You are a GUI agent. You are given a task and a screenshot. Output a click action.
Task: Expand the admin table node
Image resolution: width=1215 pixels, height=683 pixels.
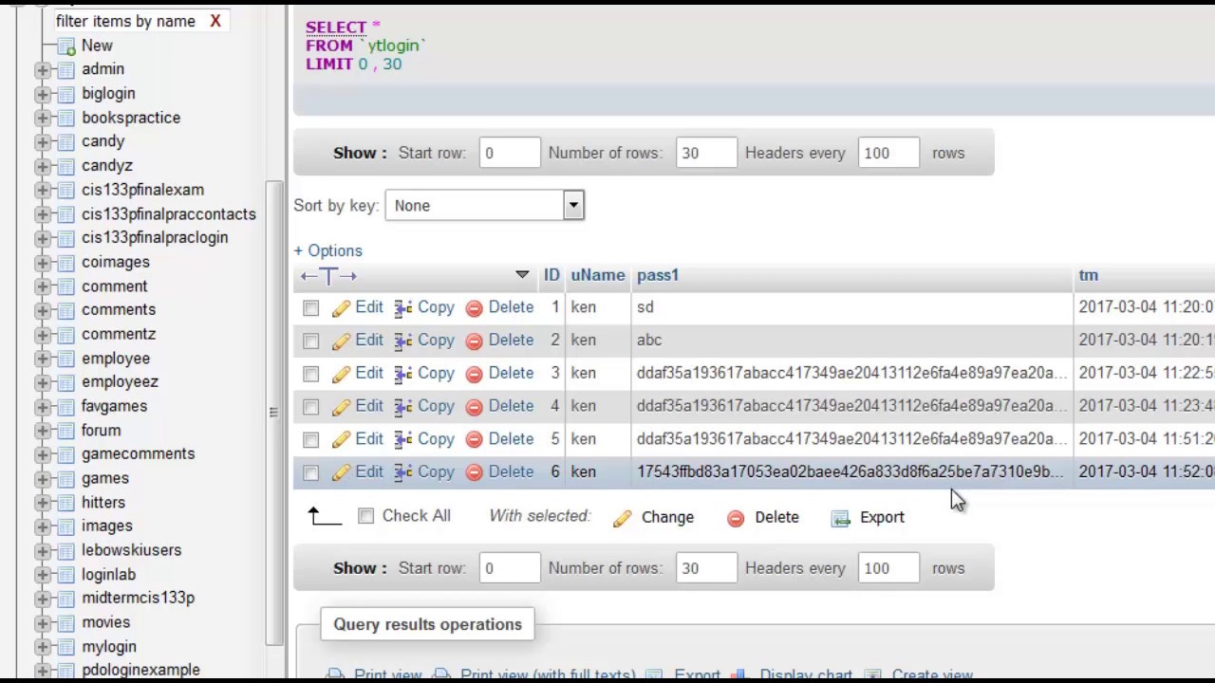click(x=43, y=69)
